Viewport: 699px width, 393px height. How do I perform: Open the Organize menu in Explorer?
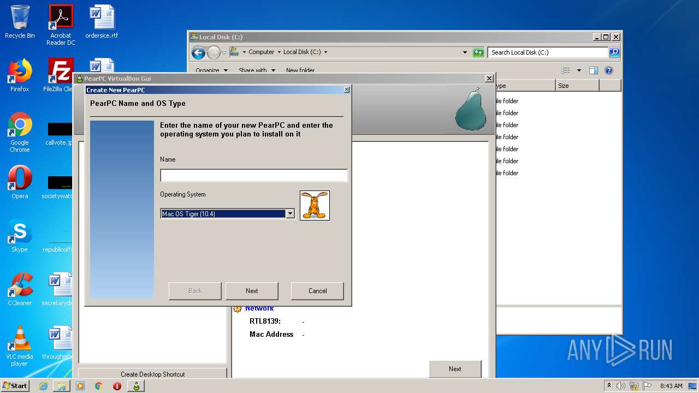[211, 70]
